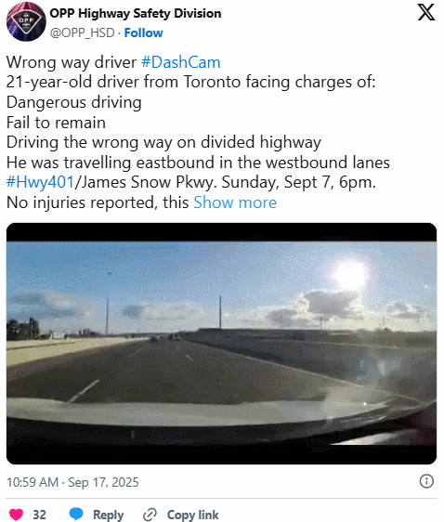Click the OPP profile avatar
Image resolution: width=444 pixels, height=522 pixels.
tap(26, 21)
